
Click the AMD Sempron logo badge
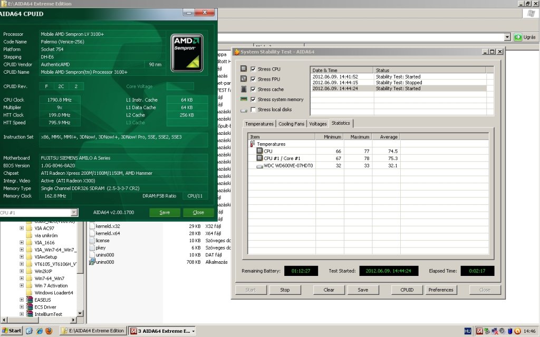[187, 53]
